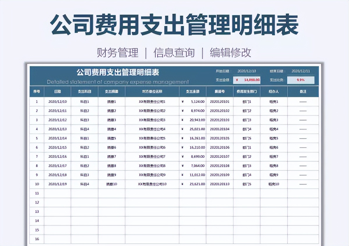Click the 对方单位名称 column header
This screenshot has height=246, width=349.
(x=151, y=91)
